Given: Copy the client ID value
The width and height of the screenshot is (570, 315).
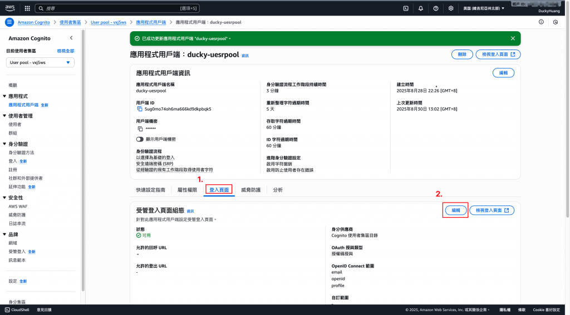Looking at the screenshot, I should point(140,109).
